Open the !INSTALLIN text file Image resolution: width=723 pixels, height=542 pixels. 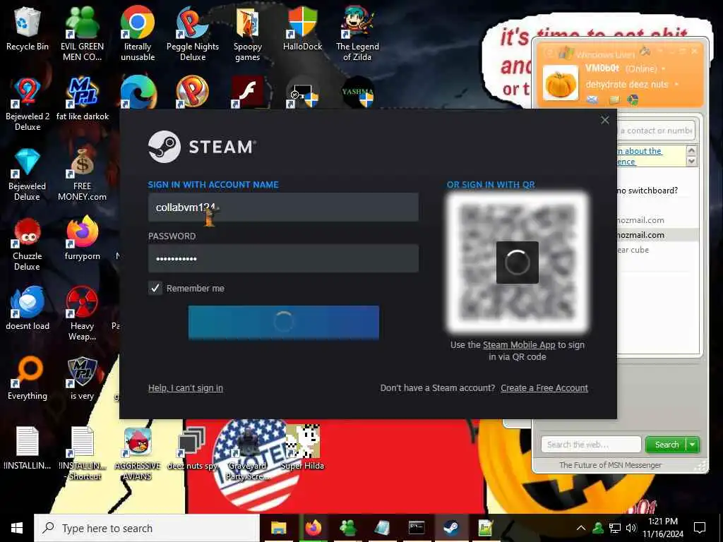(28, 447)
